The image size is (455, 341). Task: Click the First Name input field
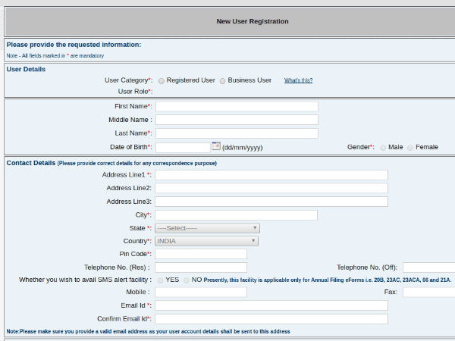pyautogui.click(x=237, y=106)
